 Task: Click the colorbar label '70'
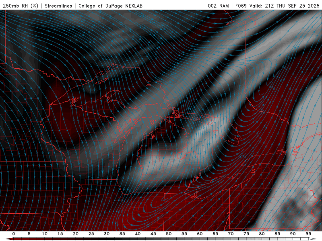pos(231,234)
